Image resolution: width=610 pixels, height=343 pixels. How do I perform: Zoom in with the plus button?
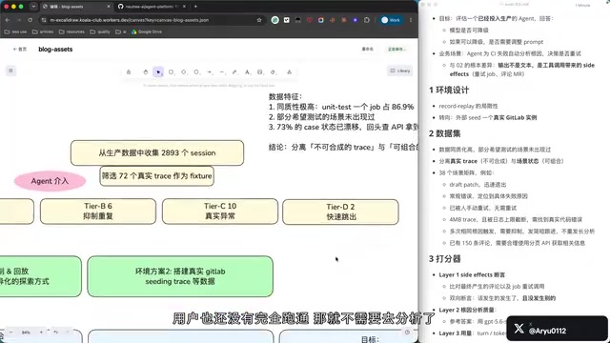click(x=41, y=333)
